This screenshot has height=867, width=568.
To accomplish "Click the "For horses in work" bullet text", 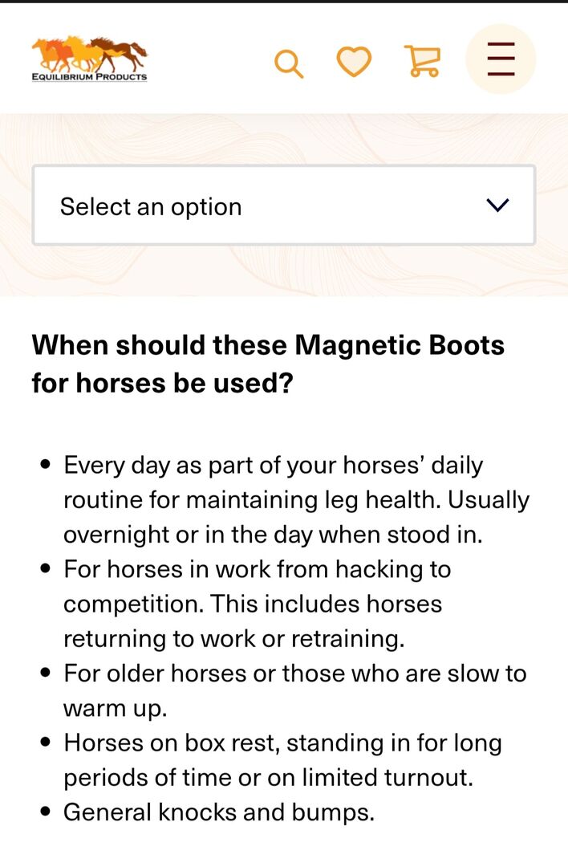I will coord(257,569).
